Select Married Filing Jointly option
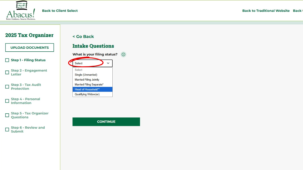The image size is (303, 170). pos(87,80)
